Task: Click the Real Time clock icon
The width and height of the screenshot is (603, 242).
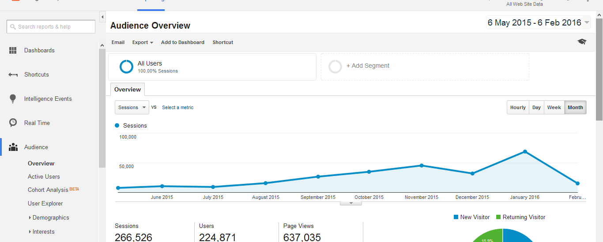Action: click(x=13, y=123)
